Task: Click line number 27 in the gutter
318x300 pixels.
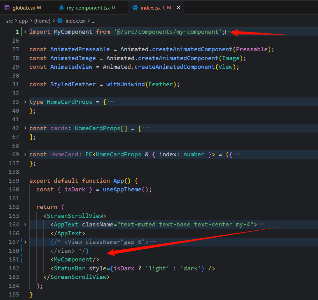Action: pos(16,49)
